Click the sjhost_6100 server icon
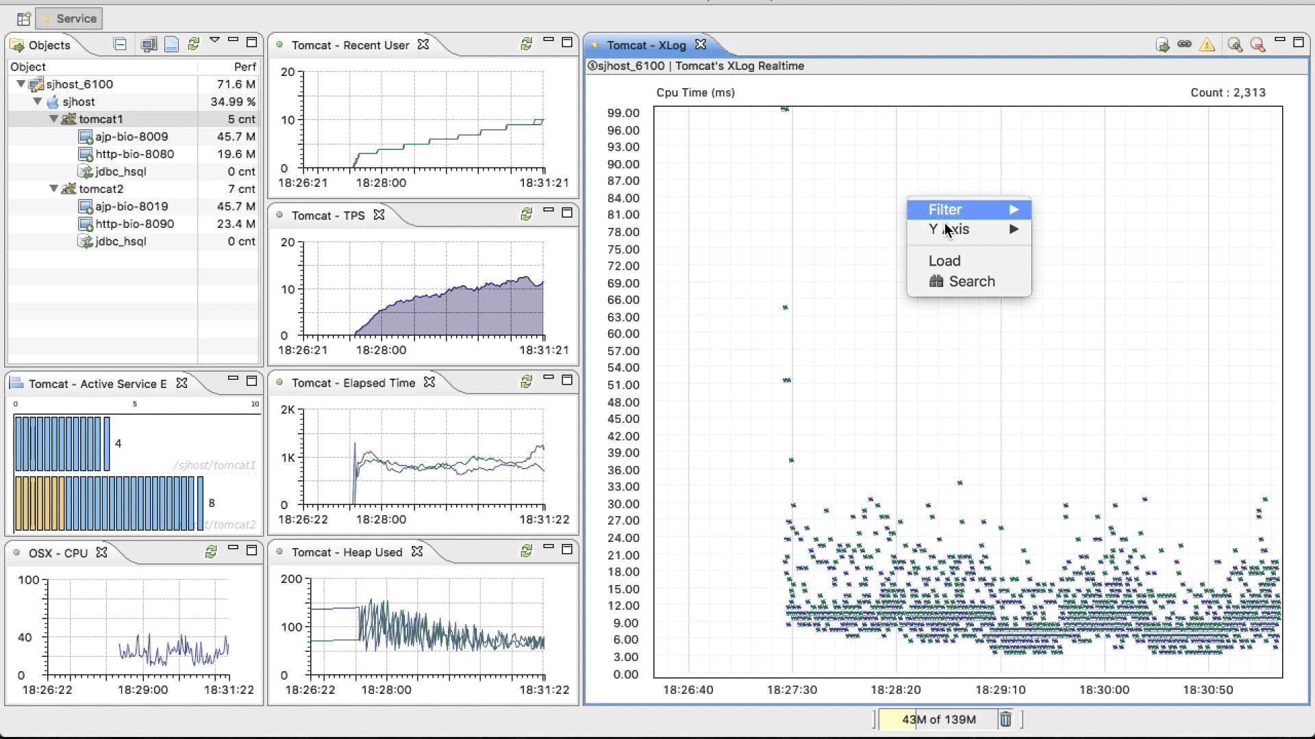This screenshot has width=1315, height=739. pos(36,85)
